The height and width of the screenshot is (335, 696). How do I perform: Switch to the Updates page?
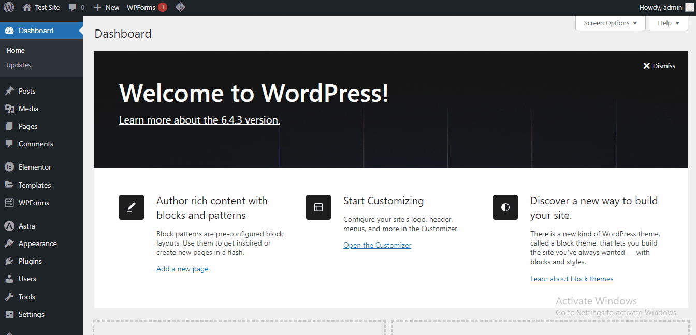(18, 65)
